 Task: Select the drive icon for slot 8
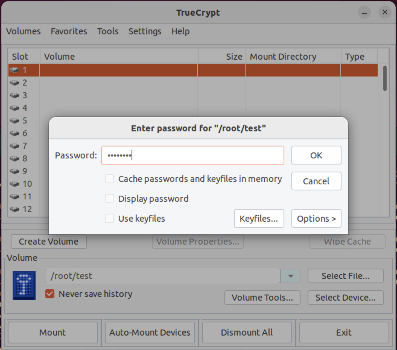click(x=14, y=159)
